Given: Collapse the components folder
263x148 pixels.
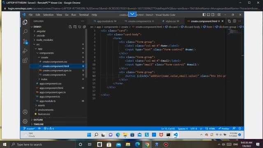Looking at the screenshot, I should (46, 53).
